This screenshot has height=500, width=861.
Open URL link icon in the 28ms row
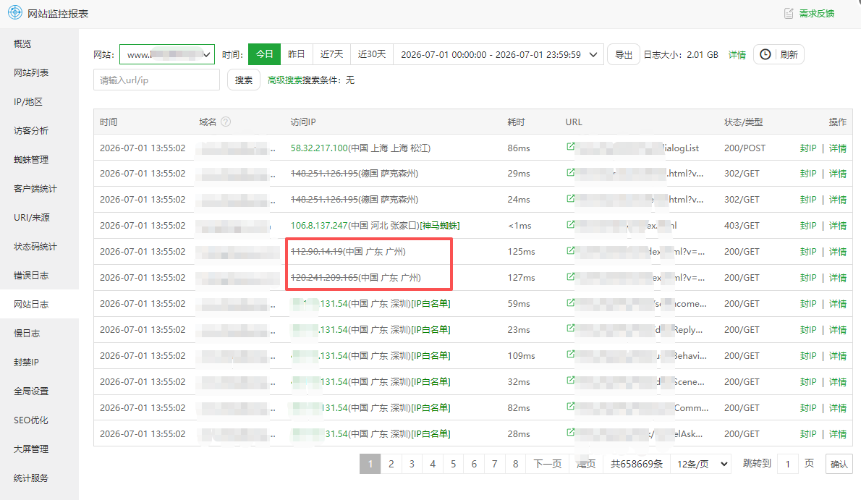571,433
